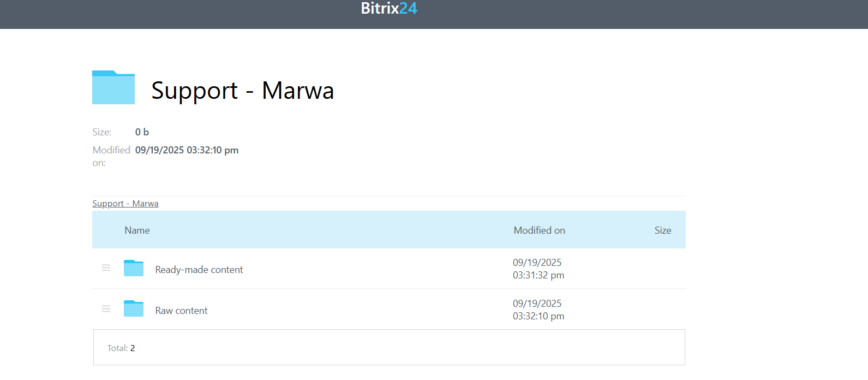This screenshot has width=868, height=380.
Task: Sort by the Modified on column header
Action: [539, 230]
